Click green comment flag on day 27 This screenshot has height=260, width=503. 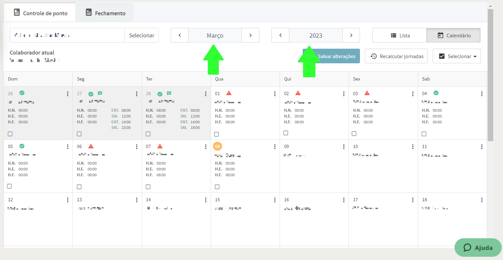point(100,93)
